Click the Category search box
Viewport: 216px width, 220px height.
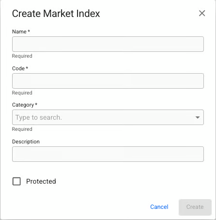(x=103, y=117)
